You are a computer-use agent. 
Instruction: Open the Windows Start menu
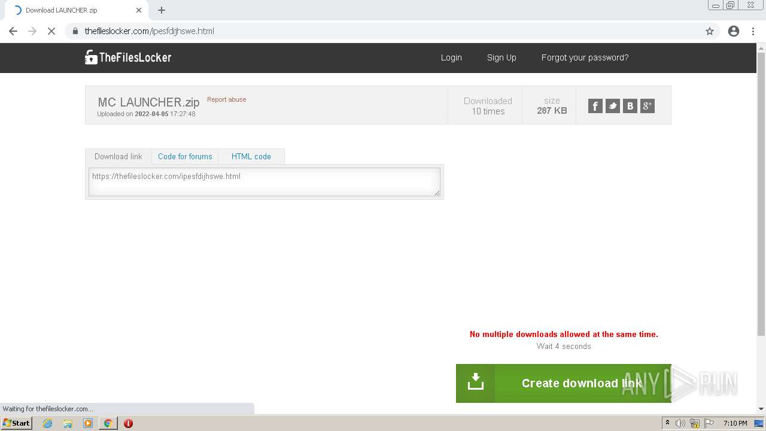[16, 423]
